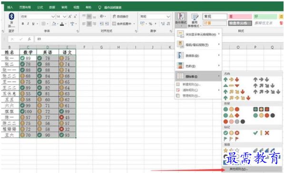Select the 计算 cell style
The image size is (284, 173).
[215, 23]
